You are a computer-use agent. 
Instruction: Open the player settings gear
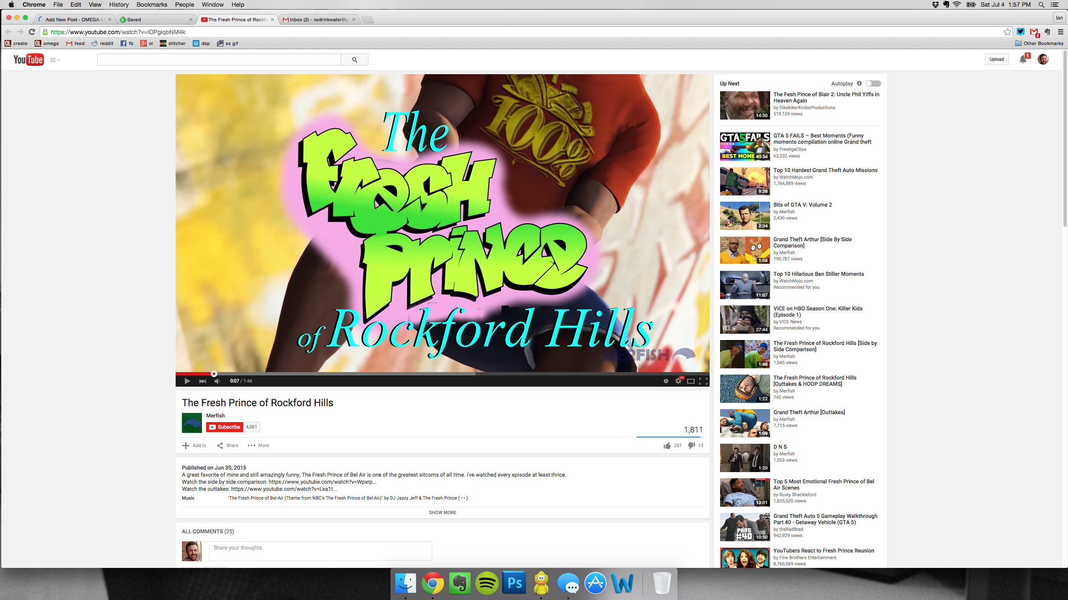(x=678, y=381)
